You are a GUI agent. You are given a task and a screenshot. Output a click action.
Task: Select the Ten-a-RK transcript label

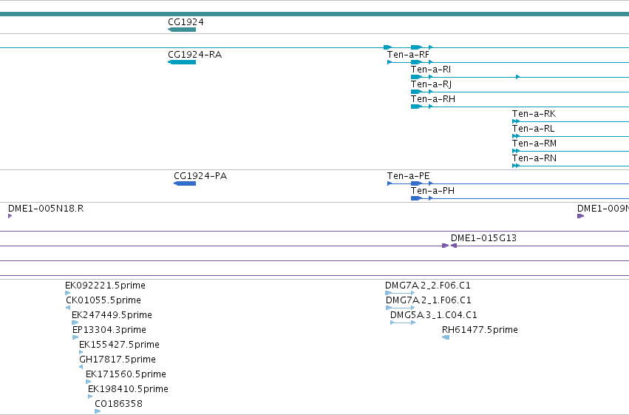(534, 114)
